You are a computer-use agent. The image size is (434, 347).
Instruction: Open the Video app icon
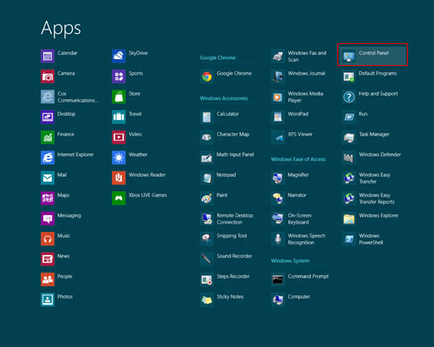coord(119,137)
